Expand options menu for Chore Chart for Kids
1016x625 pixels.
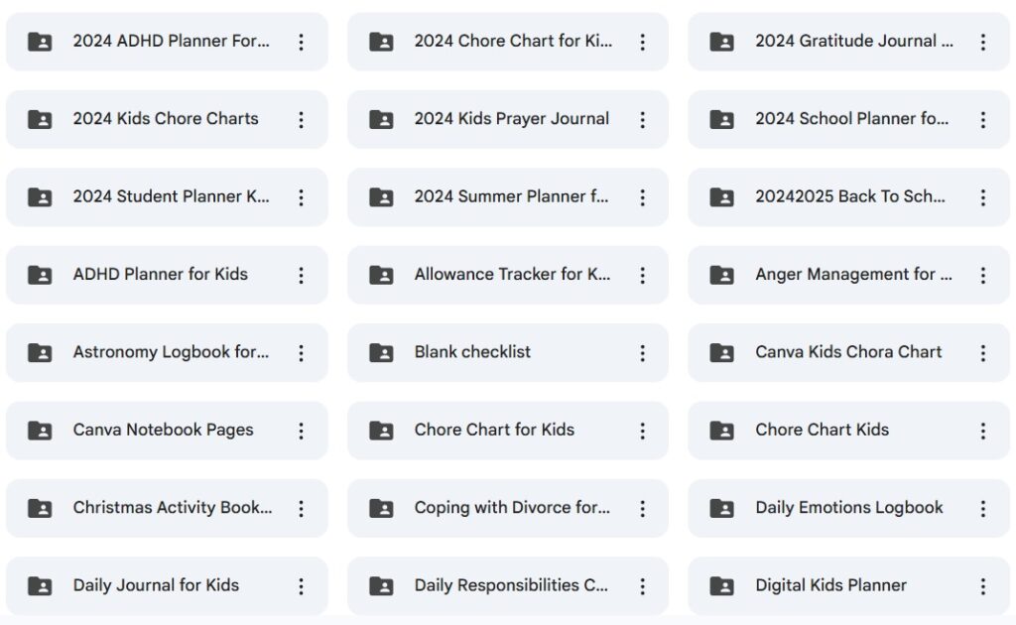(x=643, y=431)
